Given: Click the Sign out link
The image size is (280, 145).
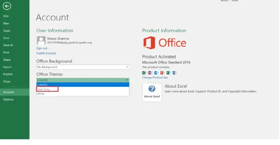Looking at the screenshot, I should coord(42,48).
